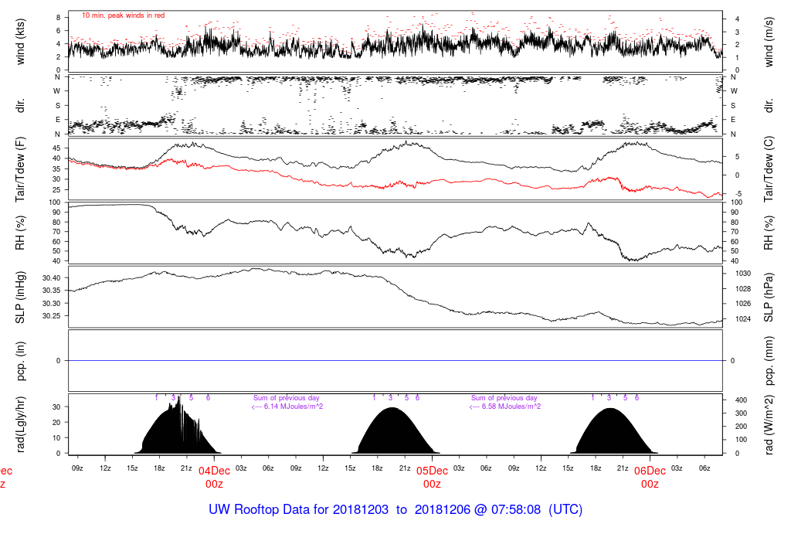Image resolution: width=791 pixels, height=541 pixels.
Task: Click the 'wind (kts)' axis label
Action: click(20, 42)
